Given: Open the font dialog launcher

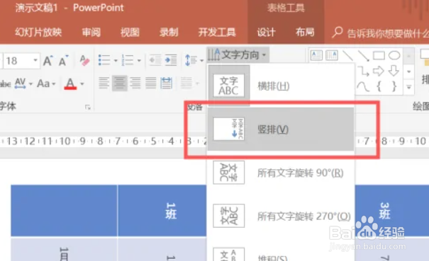Looking at the screenshot, I should [88, 108].
